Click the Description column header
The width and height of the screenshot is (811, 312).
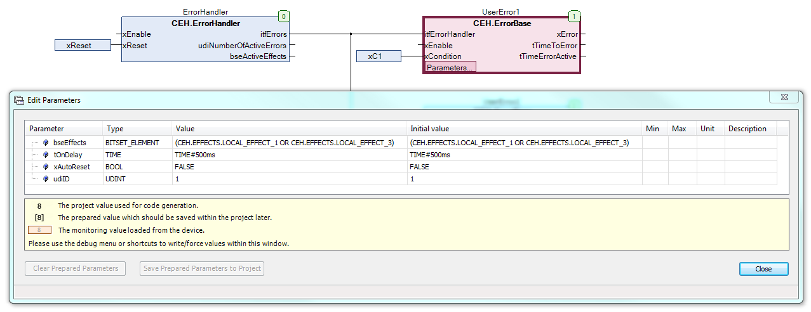coord(750,129)
